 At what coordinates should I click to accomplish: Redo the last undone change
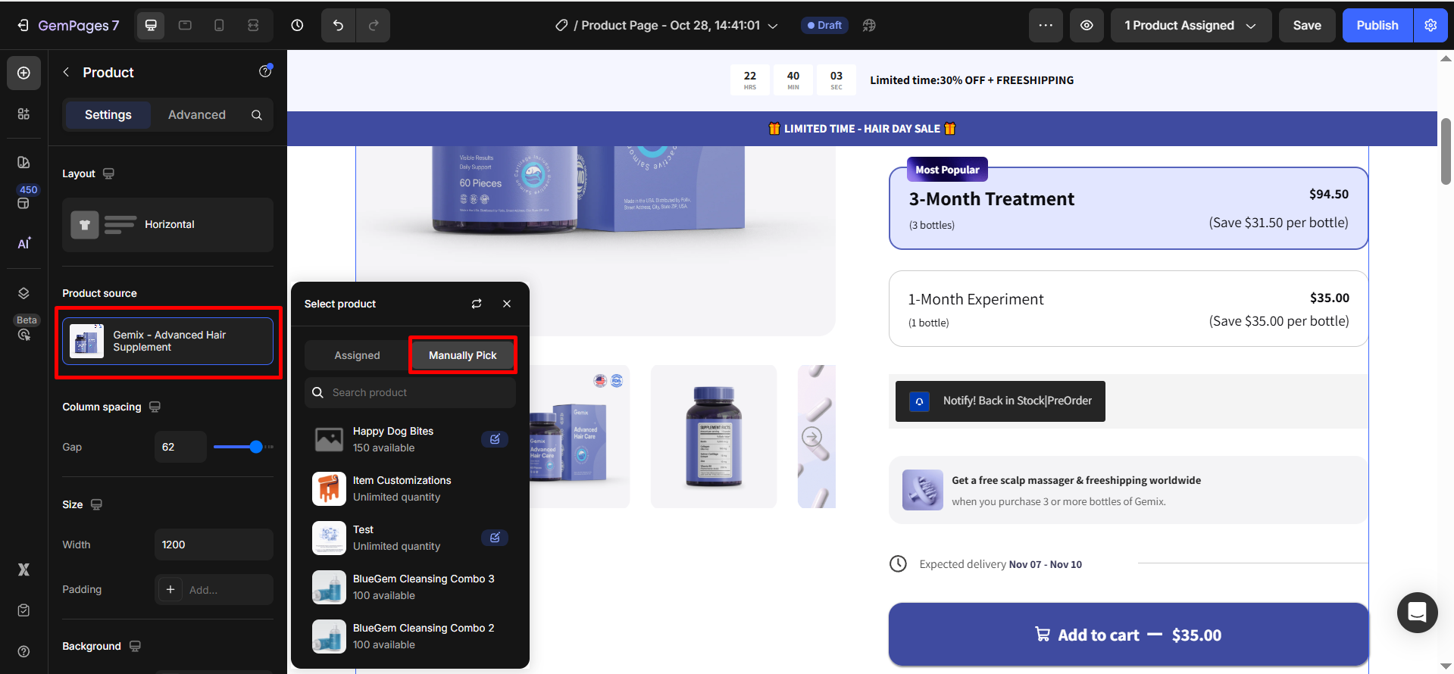374,26
